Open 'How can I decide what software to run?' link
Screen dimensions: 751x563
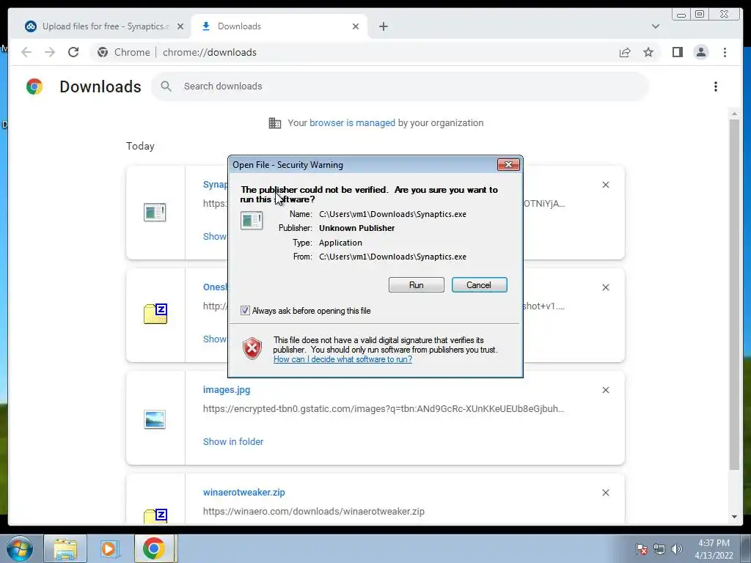342,359
